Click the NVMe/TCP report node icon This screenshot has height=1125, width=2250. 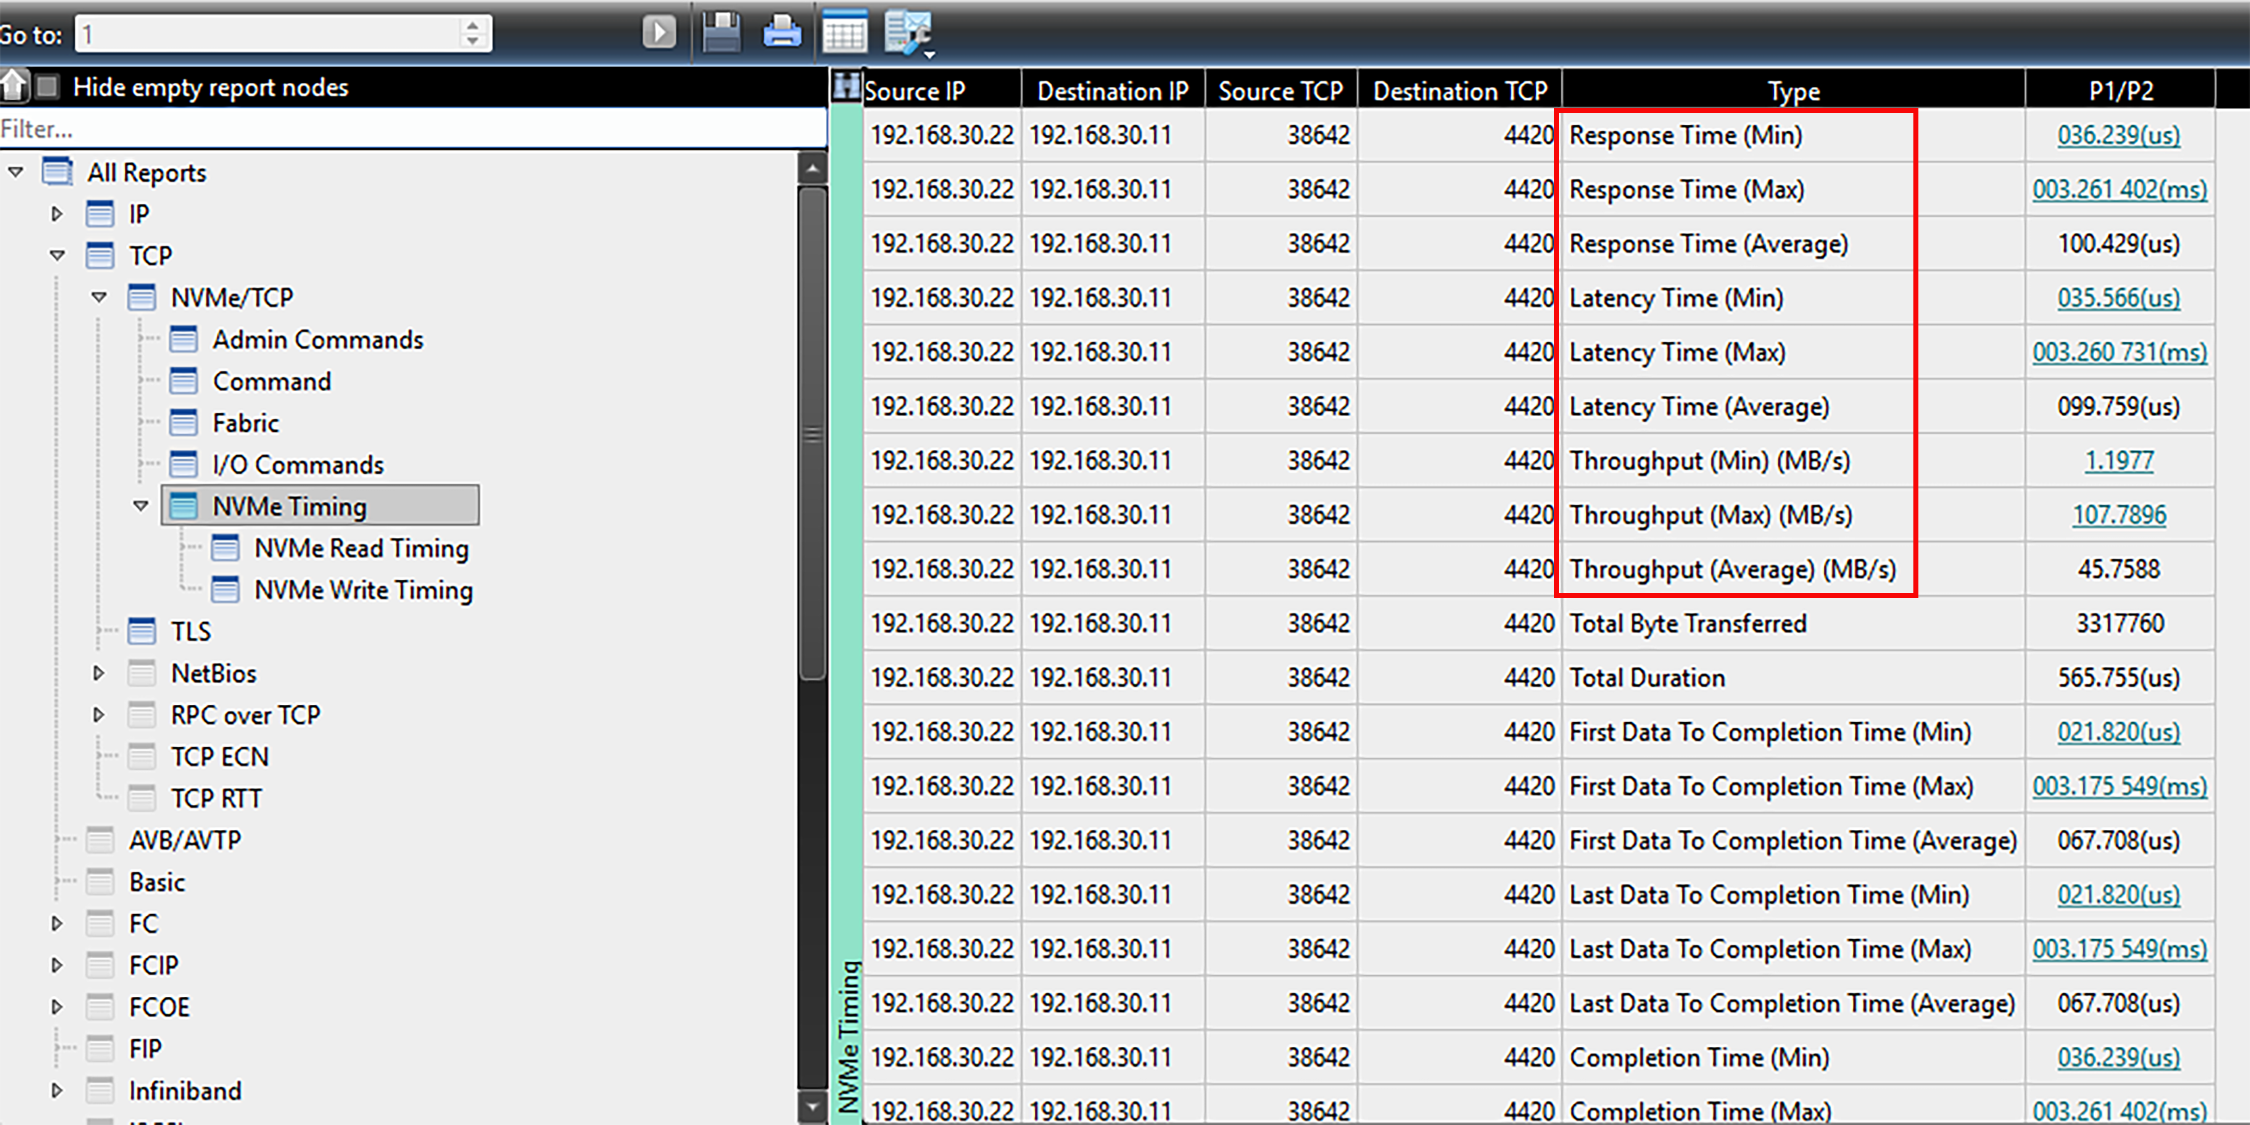click(141, 298)
